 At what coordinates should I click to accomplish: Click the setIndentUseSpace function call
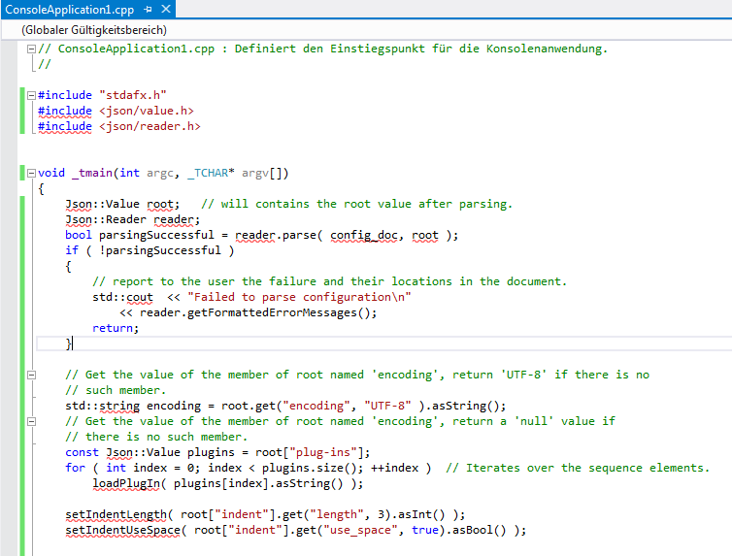click(122, 531)
